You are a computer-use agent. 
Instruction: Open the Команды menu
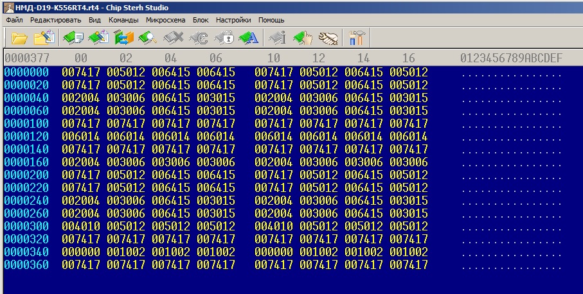pos(123,20)
